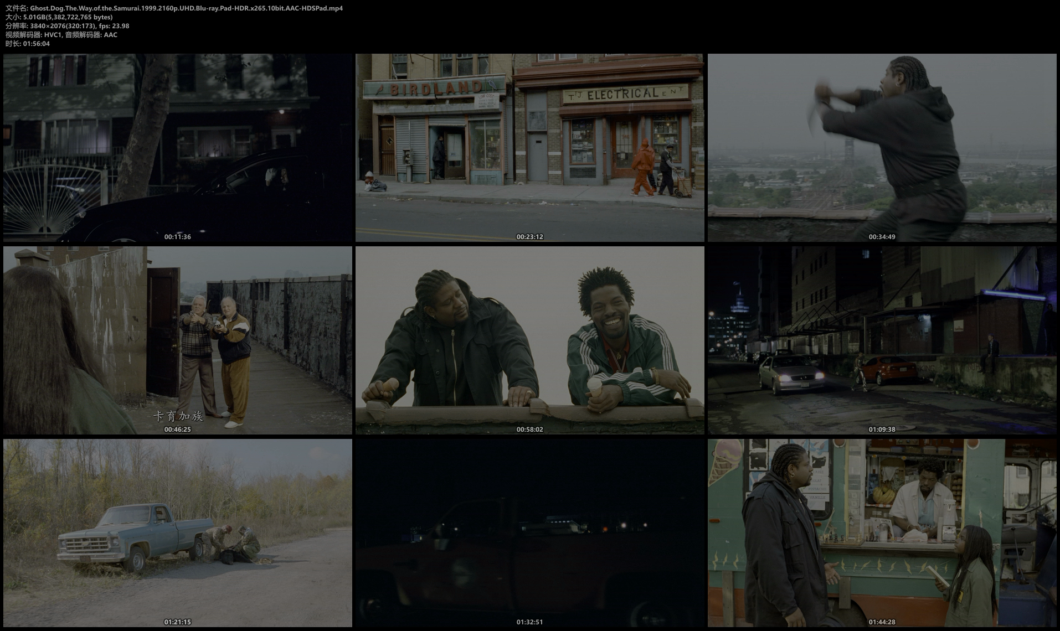Click the video and audio codec line
The height and width of the screenshot is (631, 1060).
[x=61, y=35]
